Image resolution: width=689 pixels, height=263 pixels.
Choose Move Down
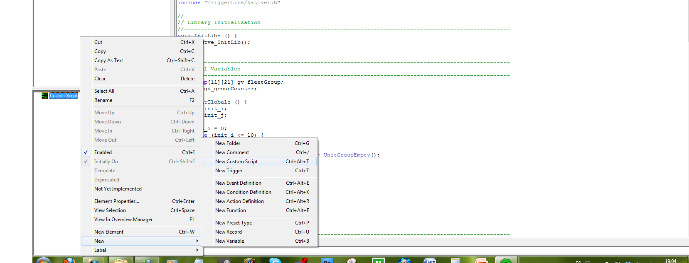[x=141, y=122]
